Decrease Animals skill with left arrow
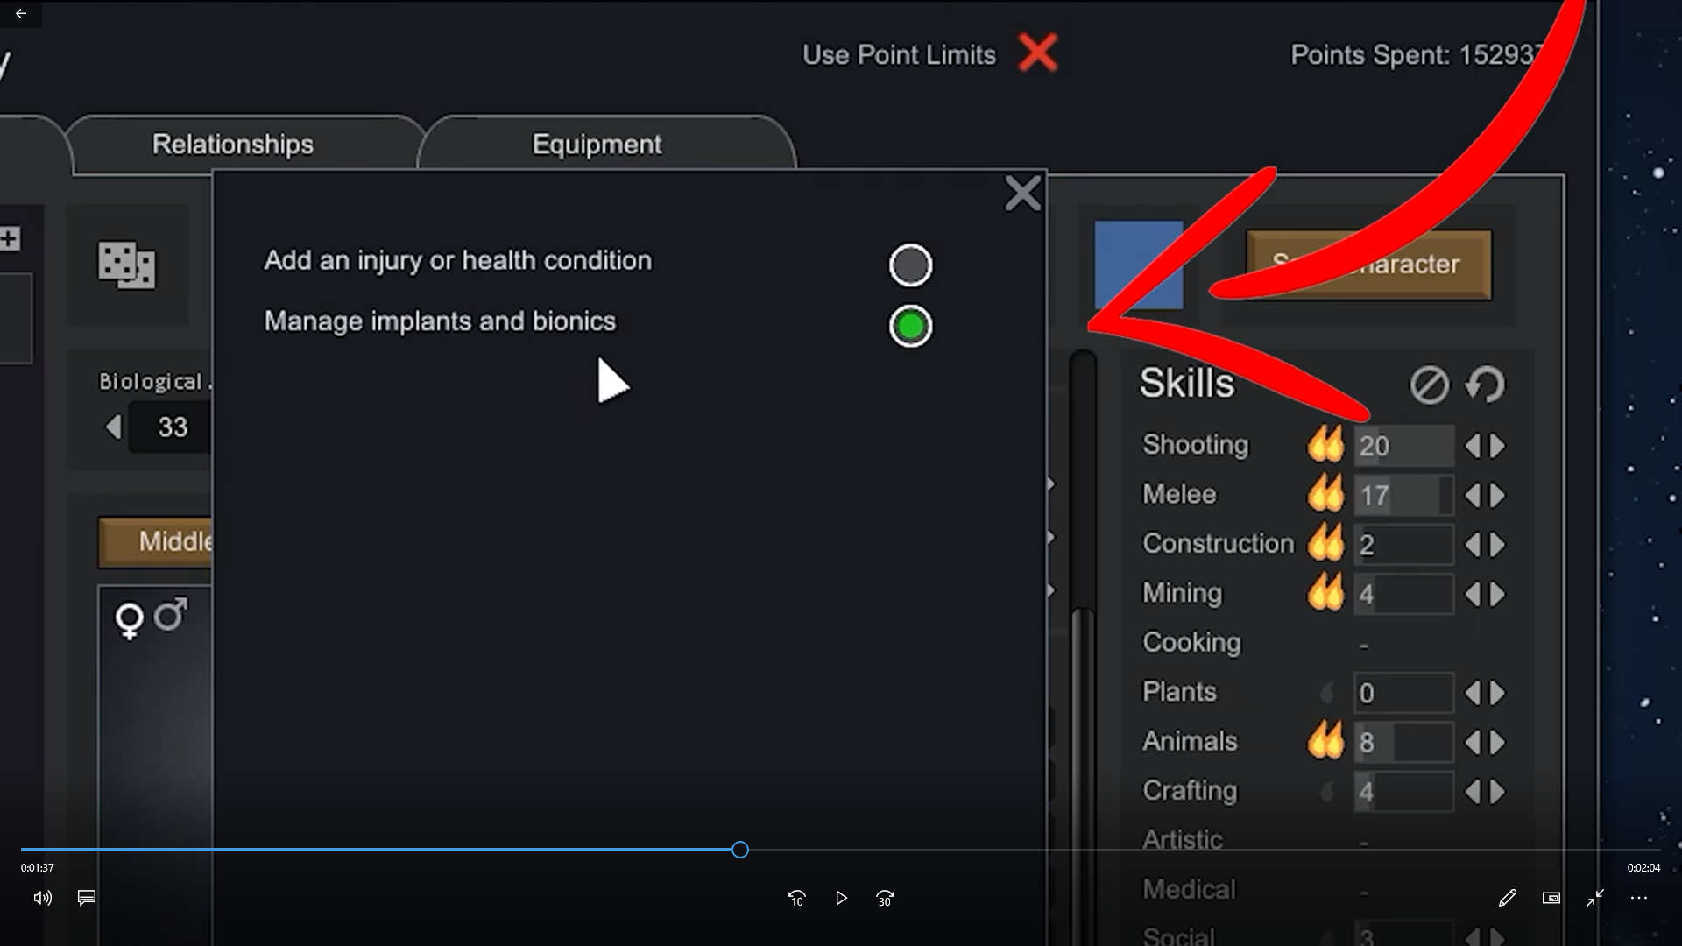 point(1473,743)
